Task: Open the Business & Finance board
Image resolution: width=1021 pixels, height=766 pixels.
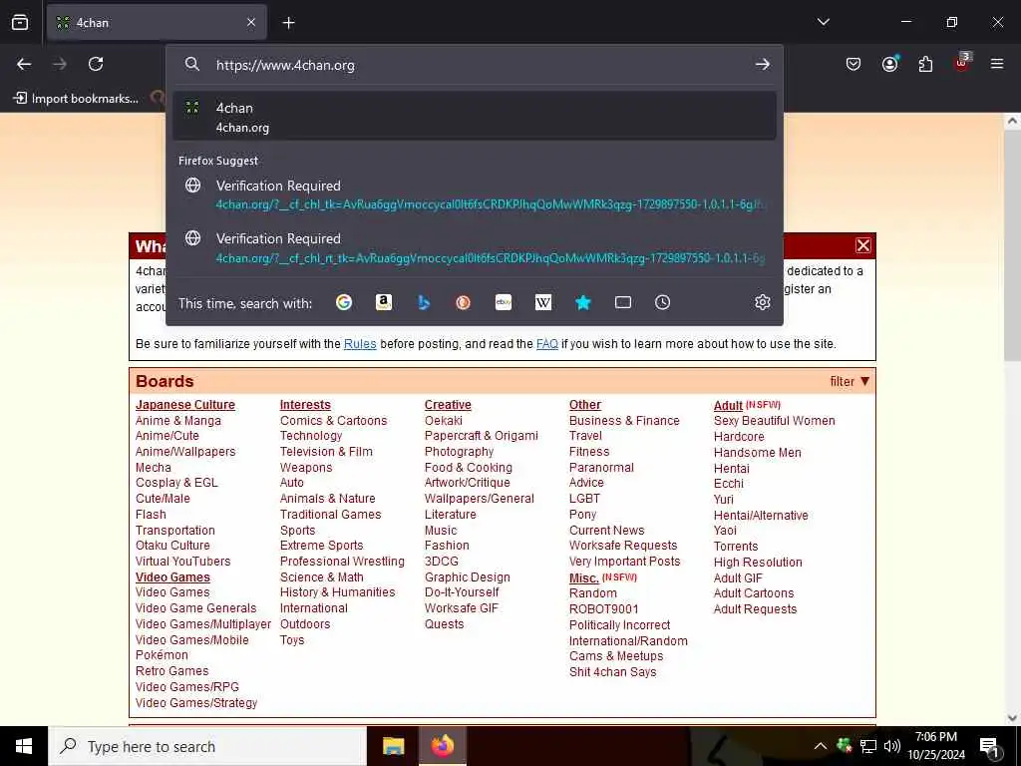Action: tap(624, 421)
